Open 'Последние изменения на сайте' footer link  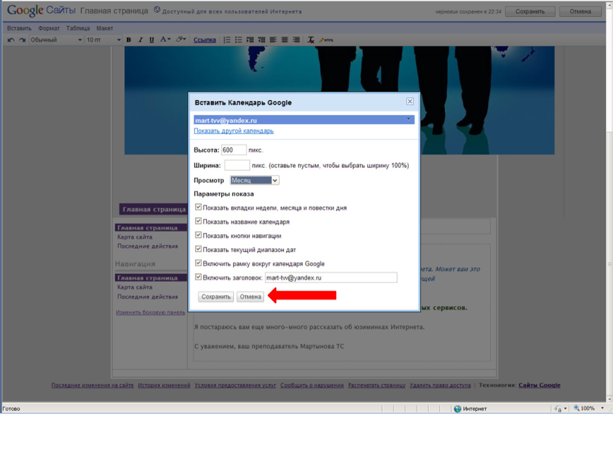point(92,385)
